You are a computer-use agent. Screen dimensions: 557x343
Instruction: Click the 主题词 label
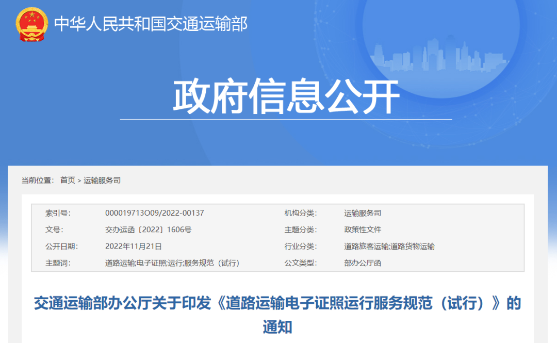pos(58,263)
